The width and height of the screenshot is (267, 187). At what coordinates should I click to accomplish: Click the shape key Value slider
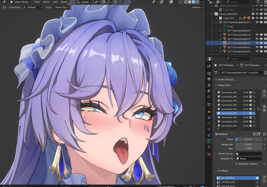[x=248, y=139]
